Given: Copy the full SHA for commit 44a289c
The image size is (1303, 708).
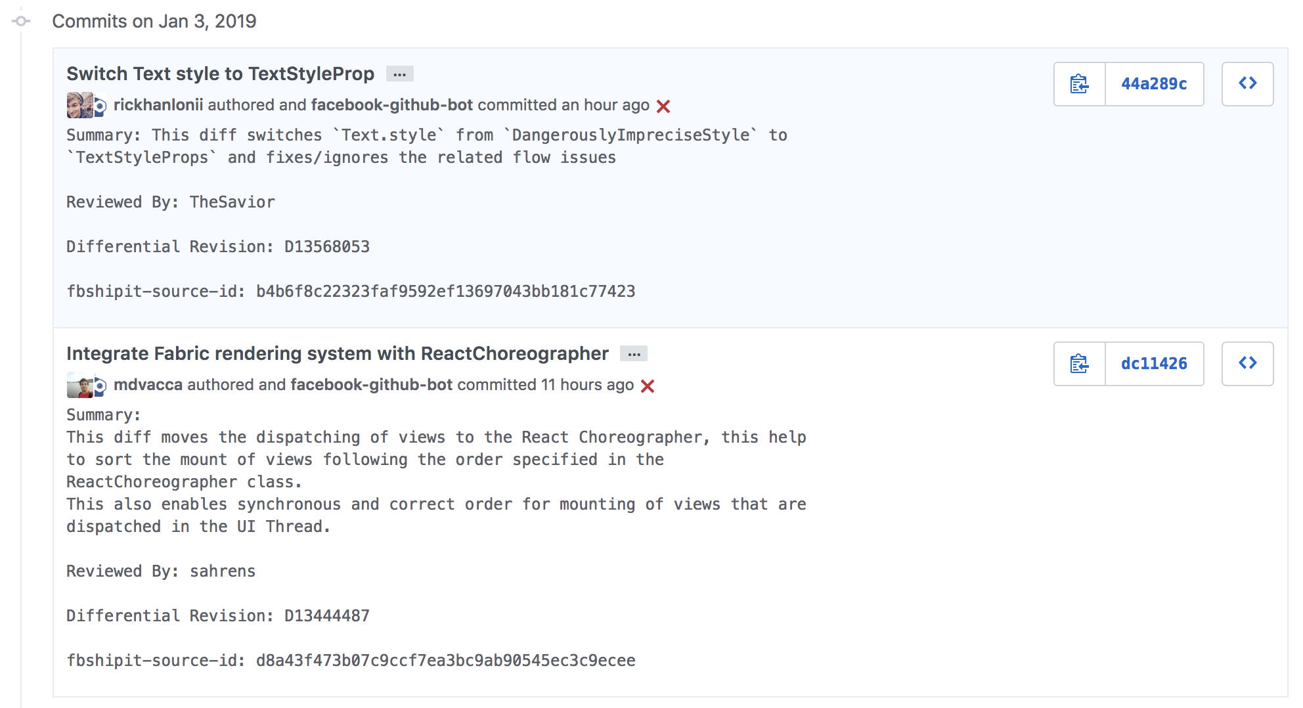Looking at the screenshot, I should [1079, 84].
